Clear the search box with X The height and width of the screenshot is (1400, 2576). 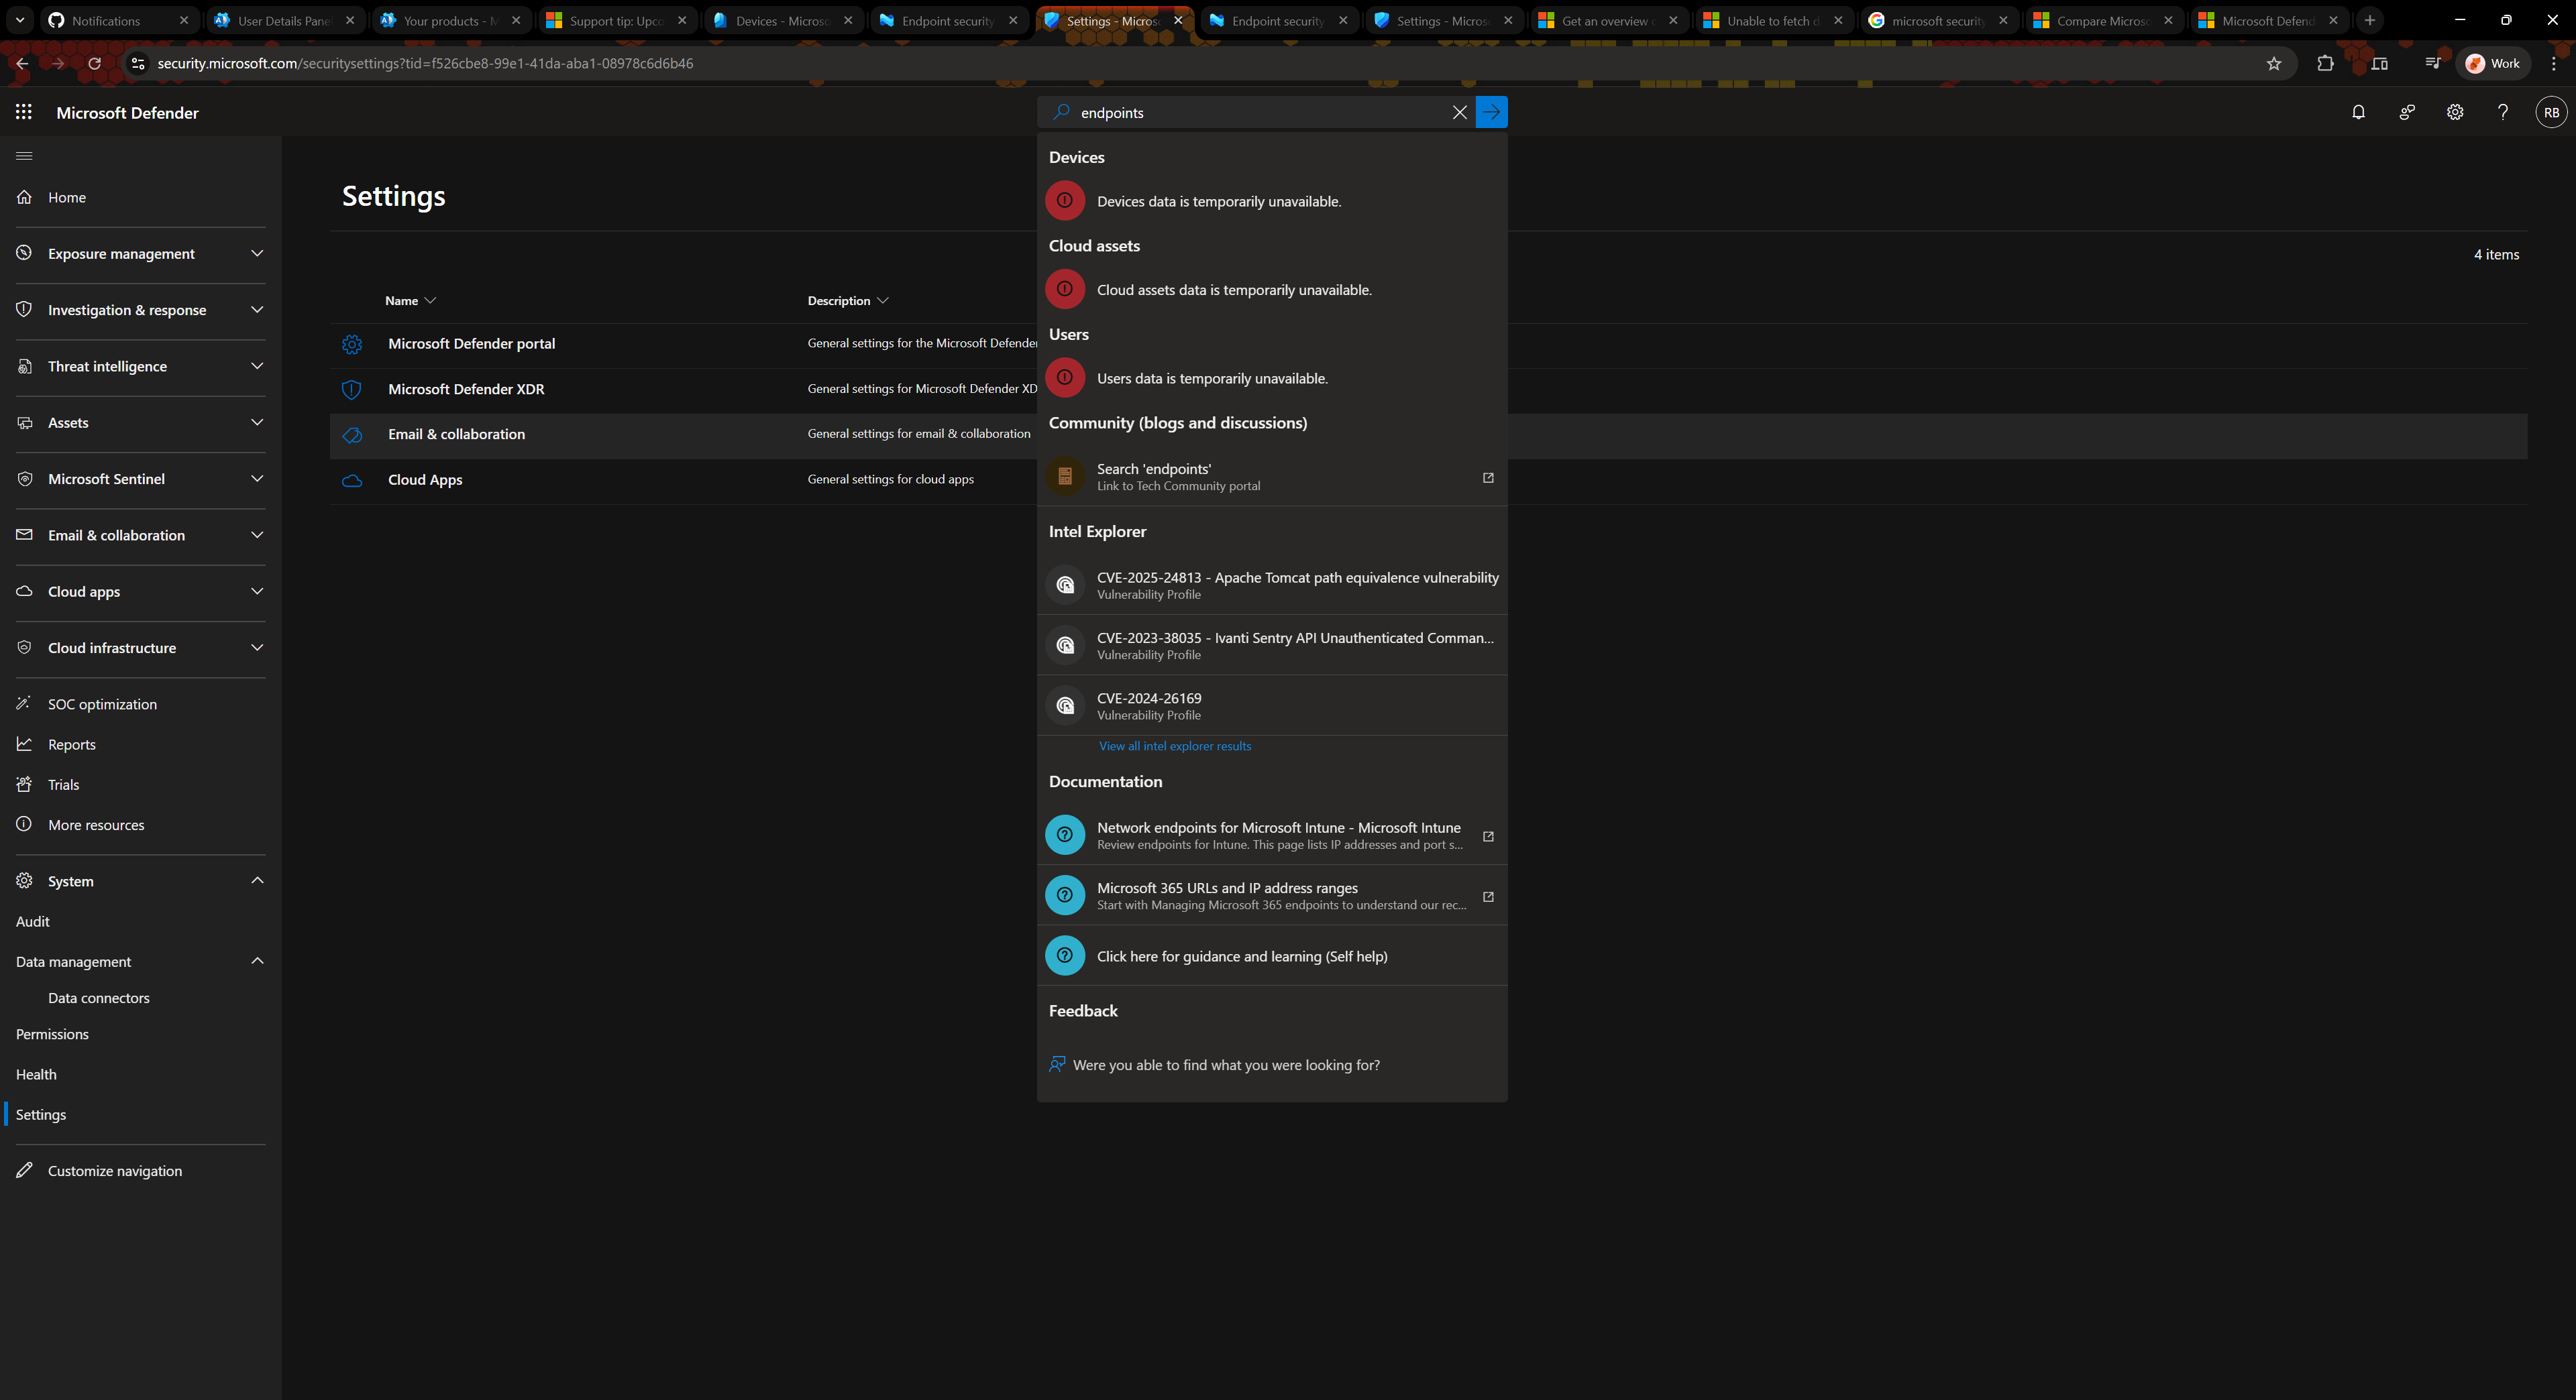pyautogui.click(x=1459, y=112)
